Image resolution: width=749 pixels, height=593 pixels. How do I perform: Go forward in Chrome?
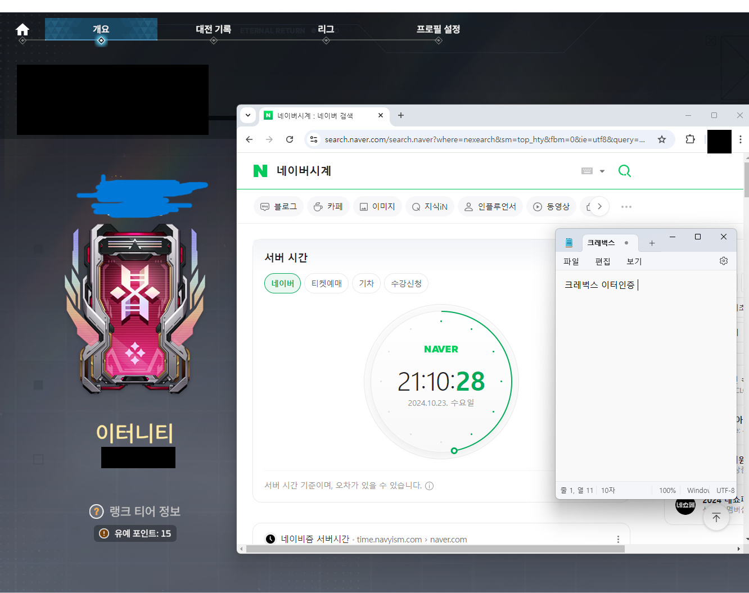[x=269, y=139]
